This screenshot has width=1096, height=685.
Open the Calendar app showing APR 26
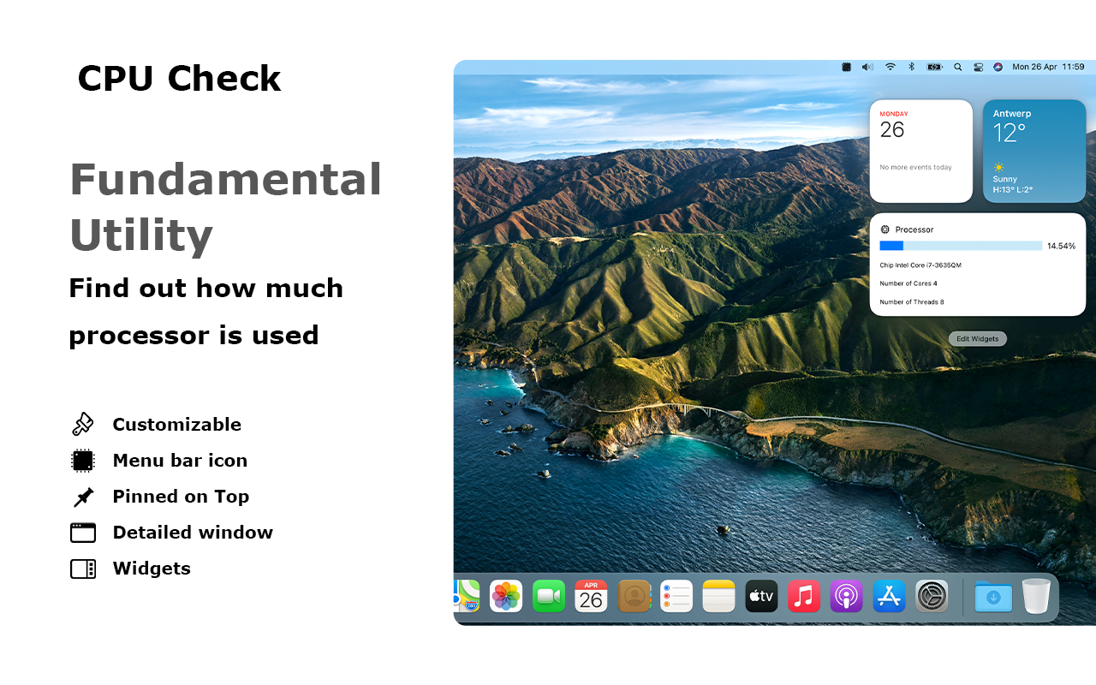591,596
